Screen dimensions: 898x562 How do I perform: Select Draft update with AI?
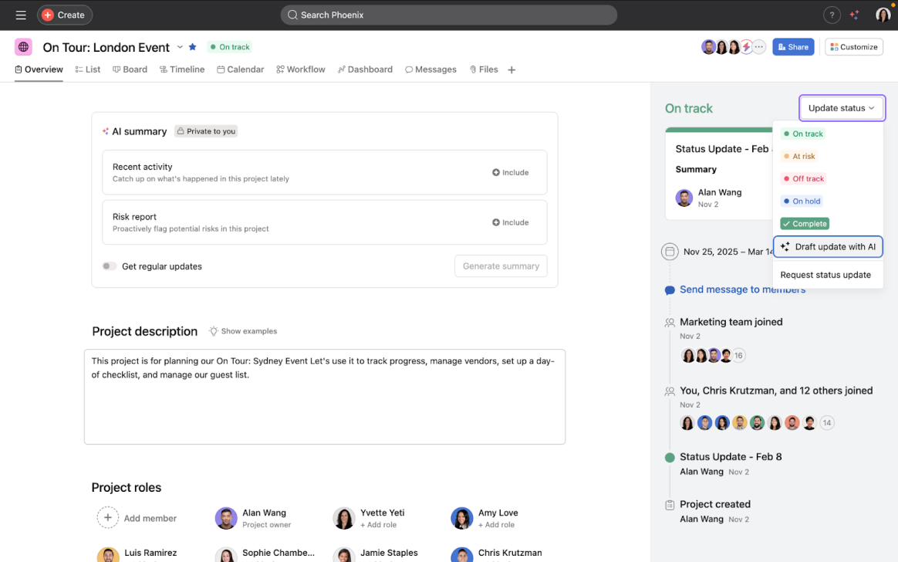(828, 247)
